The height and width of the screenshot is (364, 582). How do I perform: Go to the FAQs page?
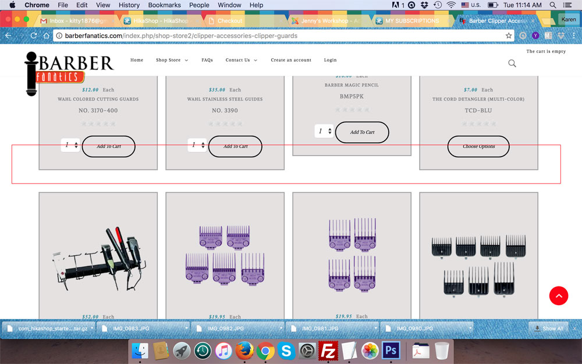(x=207, y=60)
